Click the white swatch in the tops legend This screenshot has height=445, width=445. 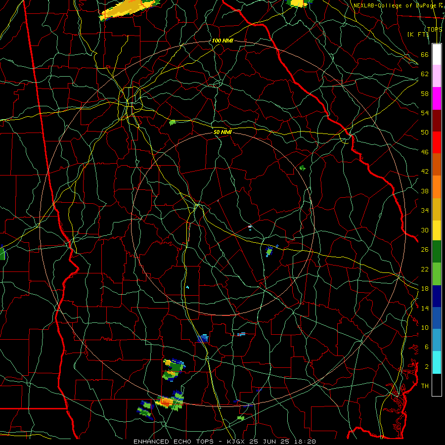tap(437, 54)
